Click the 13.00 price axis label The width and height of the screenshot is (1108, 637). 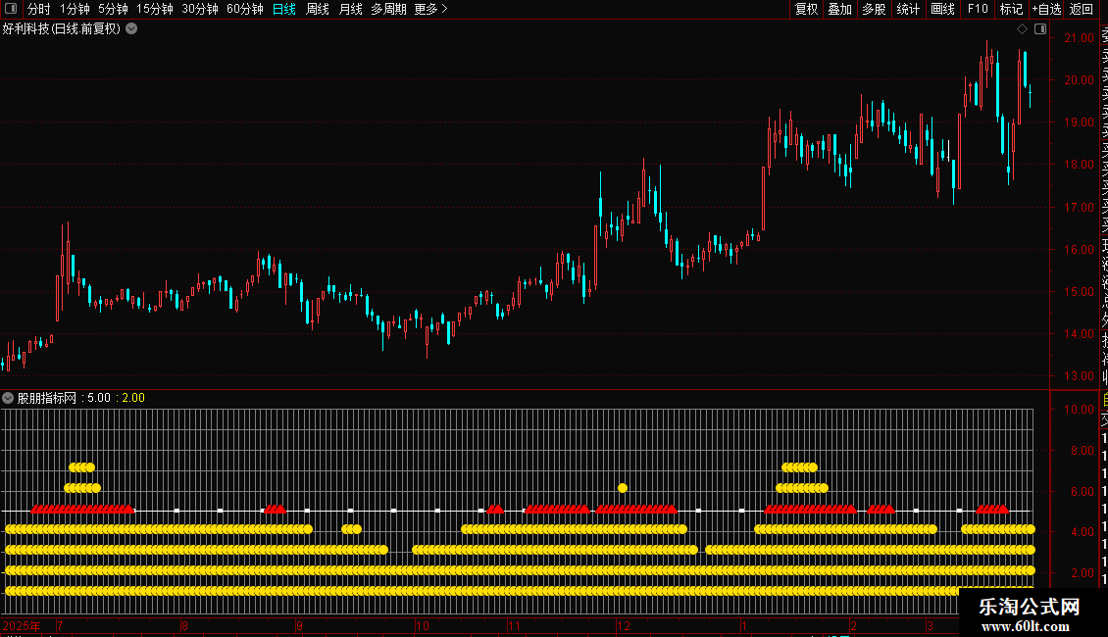coord(1079,376)
